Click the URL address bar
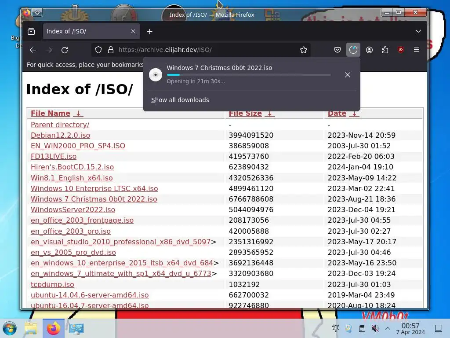Viewport: 450px width, 338px height. pos(201,50)
